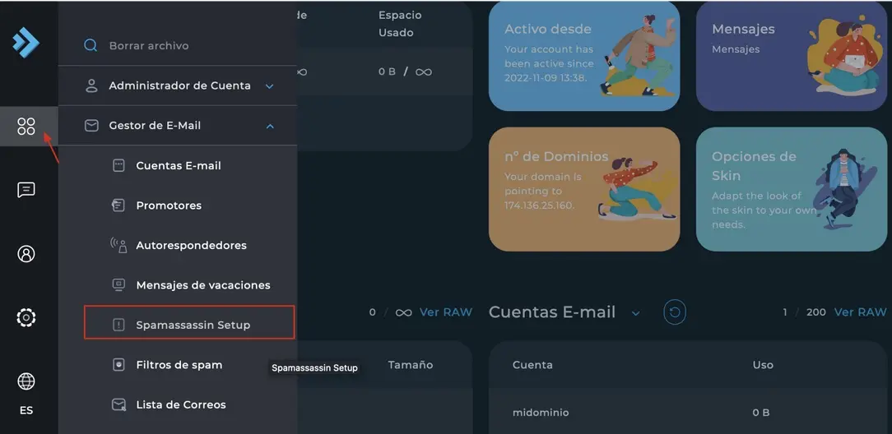Click the Uso column header

point(763,365)
